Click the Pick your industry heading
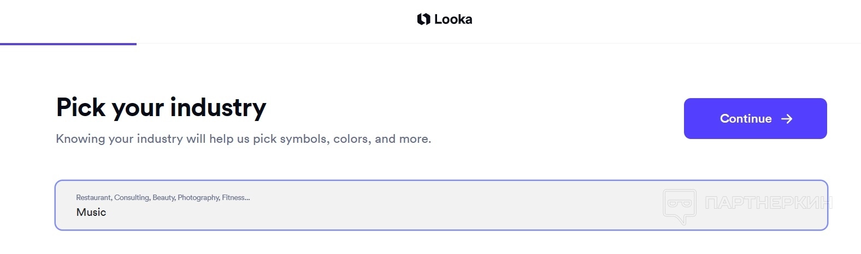Screen dimensions: 861x254 (161, 107)
